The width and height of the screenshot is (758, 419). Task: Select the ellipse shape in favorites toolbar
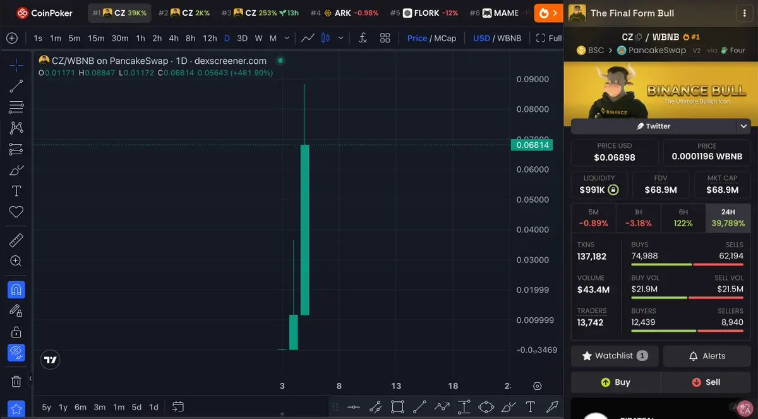(486, 406)
